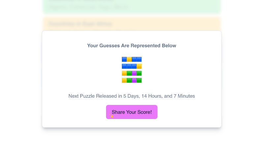Click the purple square in the third guess row
The height and width of the screenshot is (148, 264).
[134, 73]
